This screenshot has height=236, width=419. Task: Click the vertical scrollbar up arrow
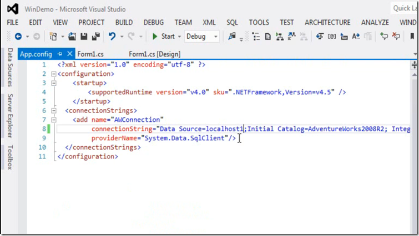click(414, 75)
